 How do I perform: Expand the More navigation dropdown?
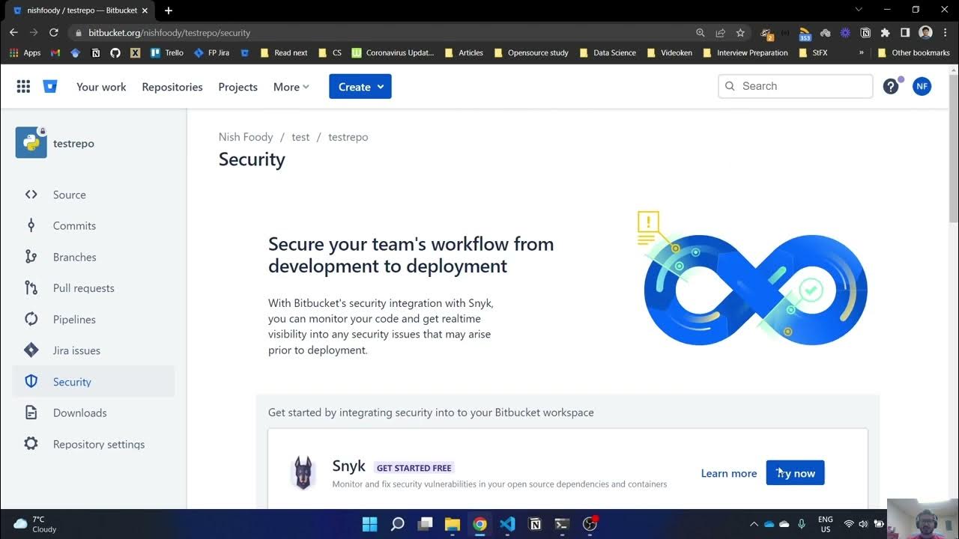(x=291, y=87)
